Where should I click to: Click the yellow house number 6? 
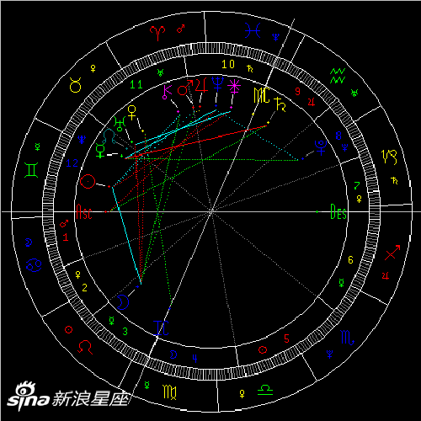pos(350,259)
